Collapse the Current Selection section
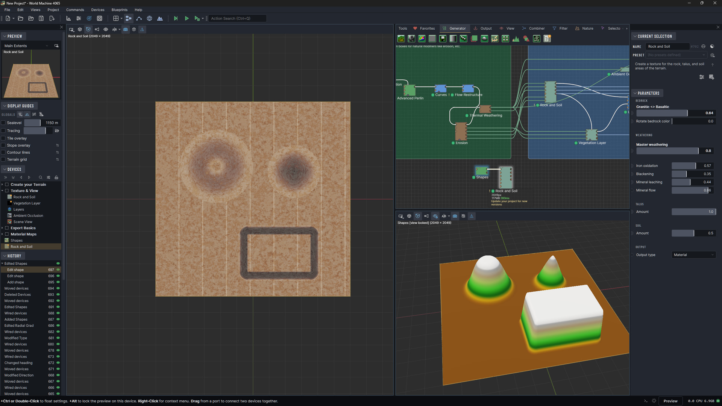722x406 pixels. pos(653,36)
